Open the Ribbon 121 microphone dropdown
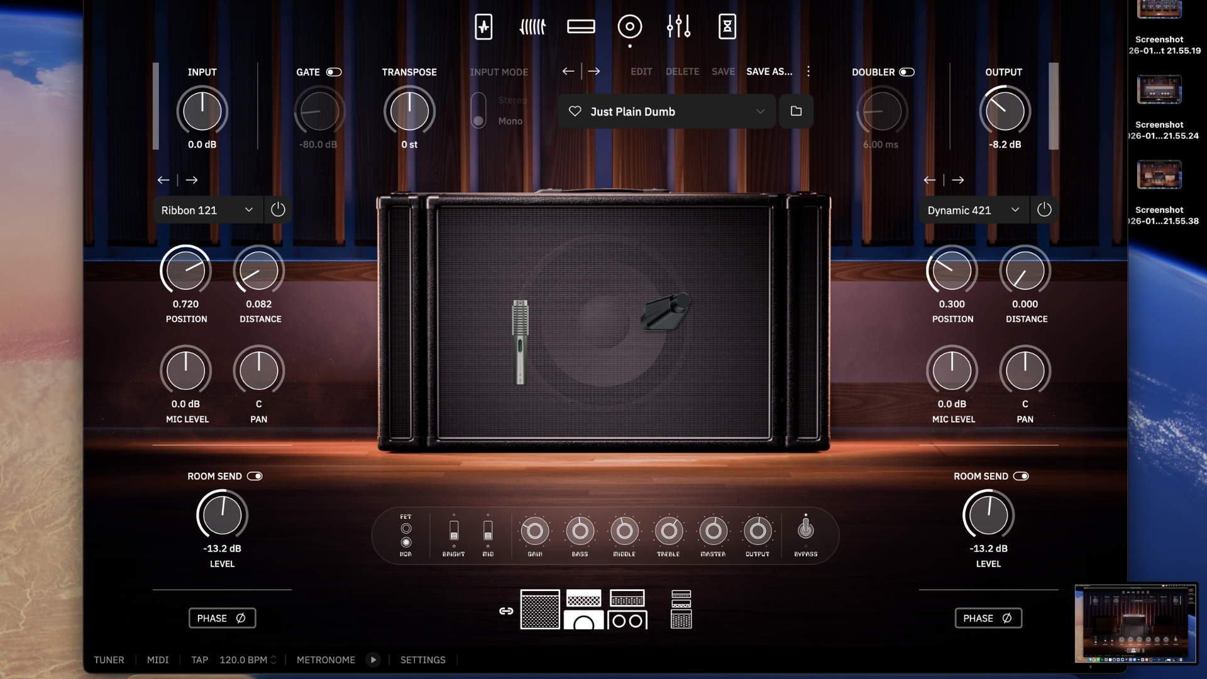 (208, 210)
